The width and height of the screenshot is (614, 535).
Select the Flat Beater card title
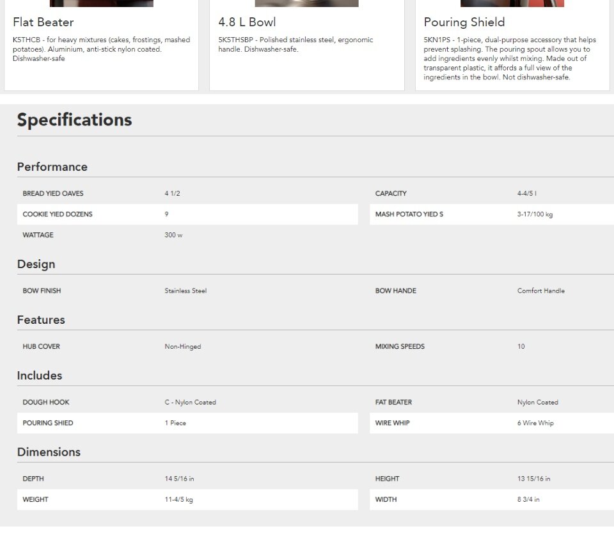[x=43, y=22]
